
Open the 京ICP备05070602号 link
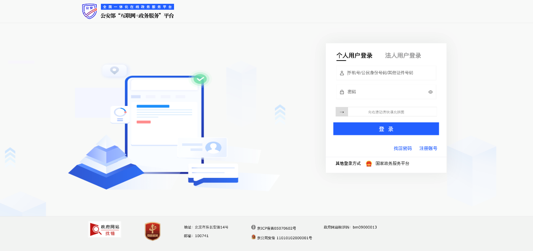(277, 228)
